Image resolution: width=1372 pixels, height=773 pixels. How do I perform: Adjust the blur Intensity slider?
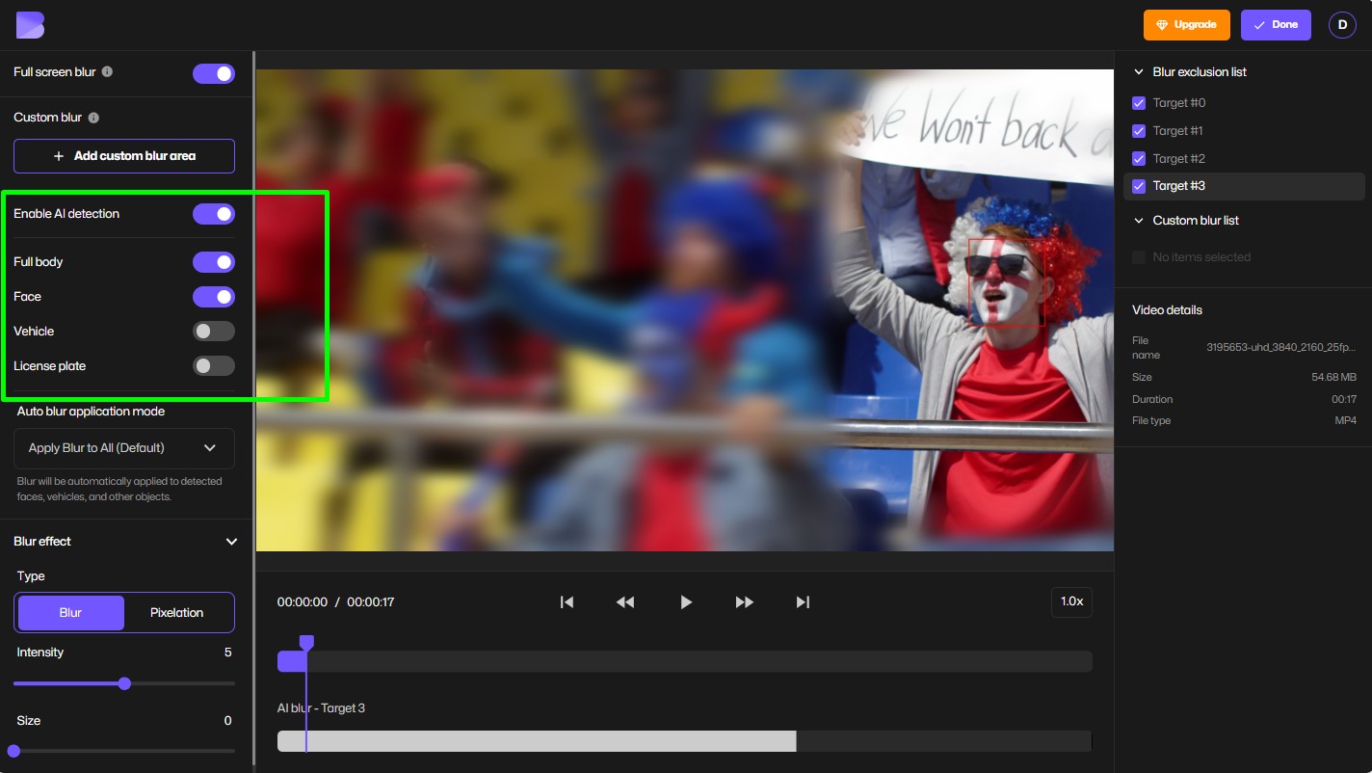(x=123, y=683)
